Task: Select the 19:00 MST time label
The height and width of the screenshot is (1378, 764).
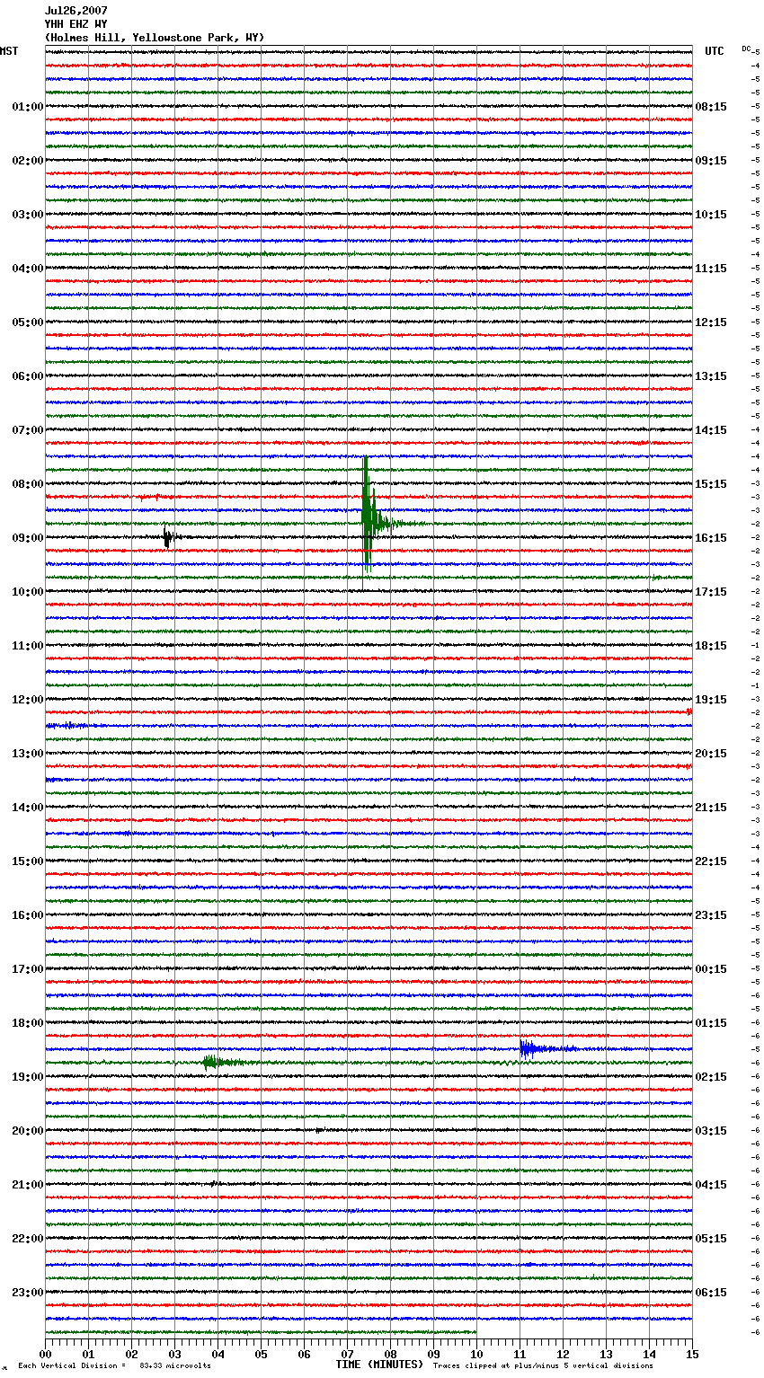Action: point(28,1077)
